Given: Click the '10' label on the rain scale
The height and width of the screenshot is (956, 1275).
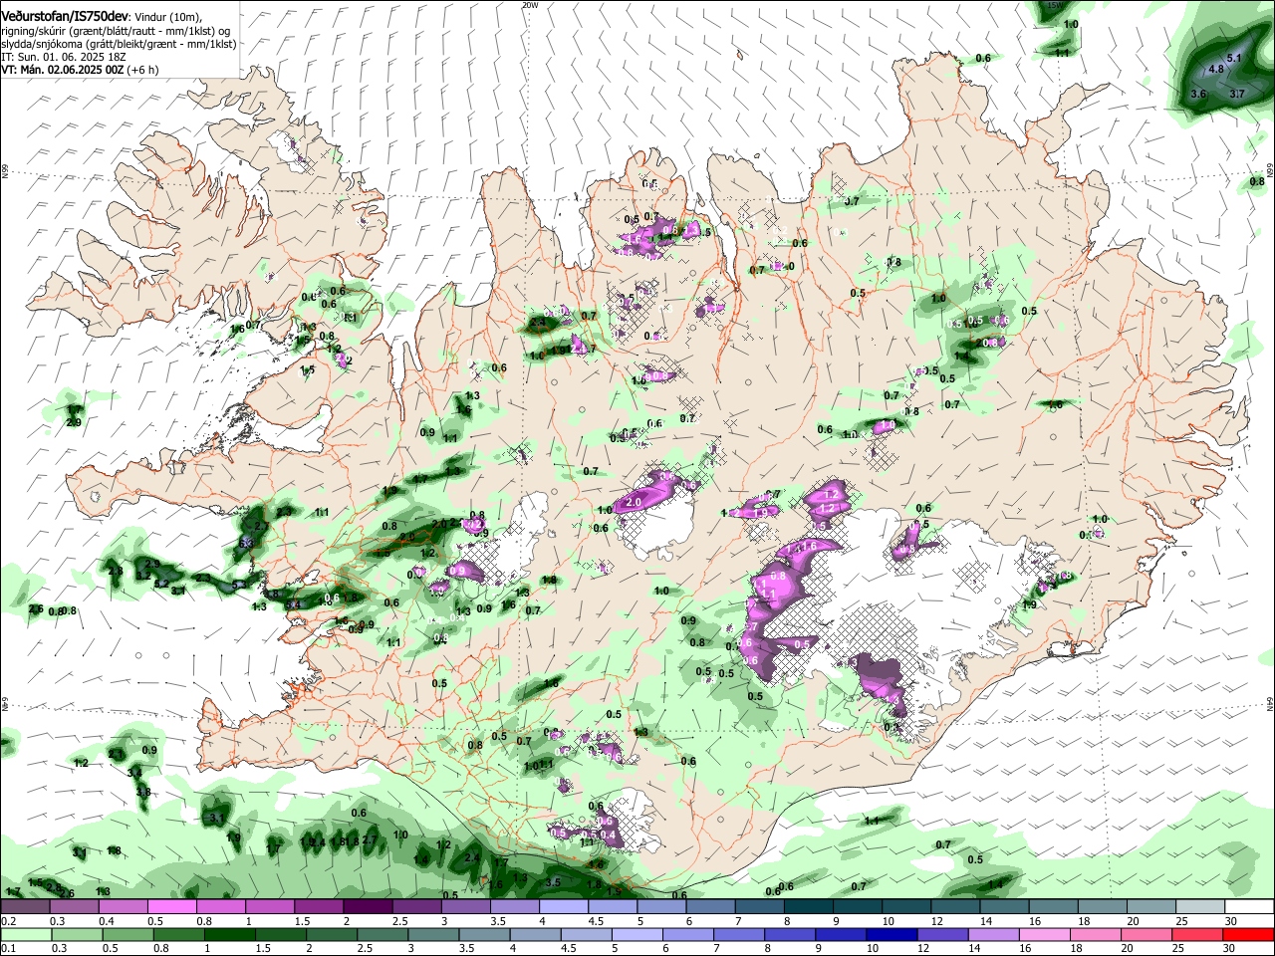Looking at the screenshot, I should 873,948.
